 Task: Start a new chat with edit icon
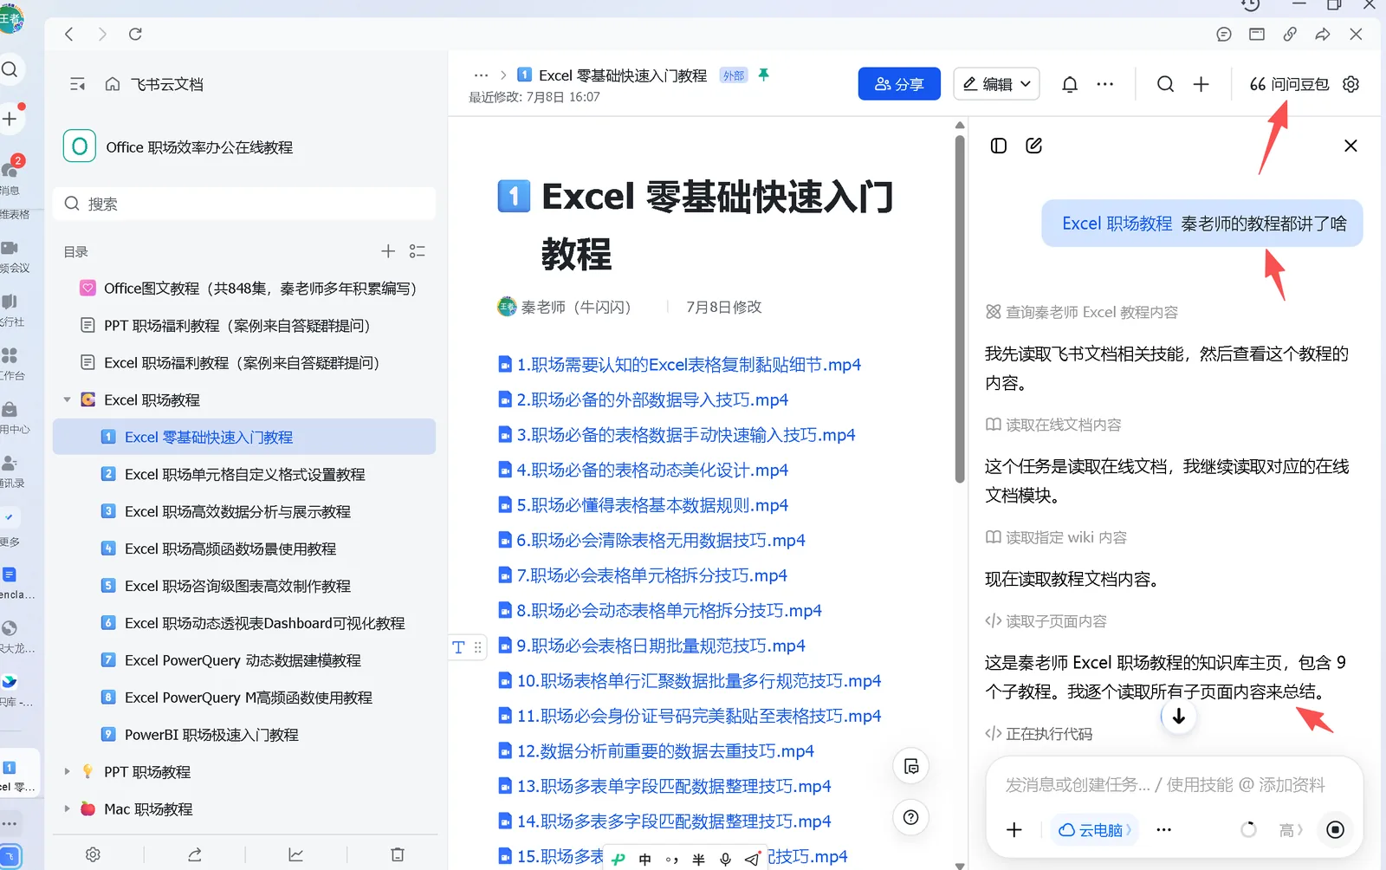tap(1033, 146)
